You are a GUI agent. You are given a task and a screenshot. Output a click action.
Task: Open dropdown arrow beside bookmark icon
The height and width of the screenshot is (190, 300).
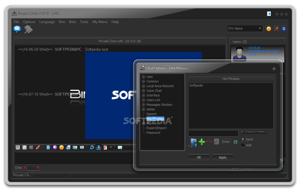click(111, 147)
